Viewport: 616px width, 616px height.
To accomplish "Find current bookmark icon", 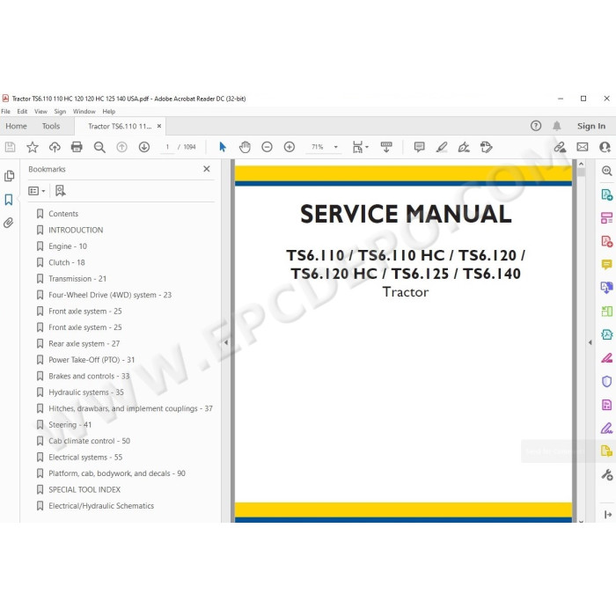I will (60, 191).
